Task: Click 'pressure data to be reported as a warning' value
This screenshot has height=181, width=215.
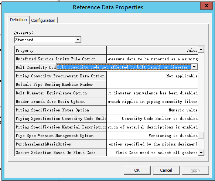Action: (x=152, y=59)
